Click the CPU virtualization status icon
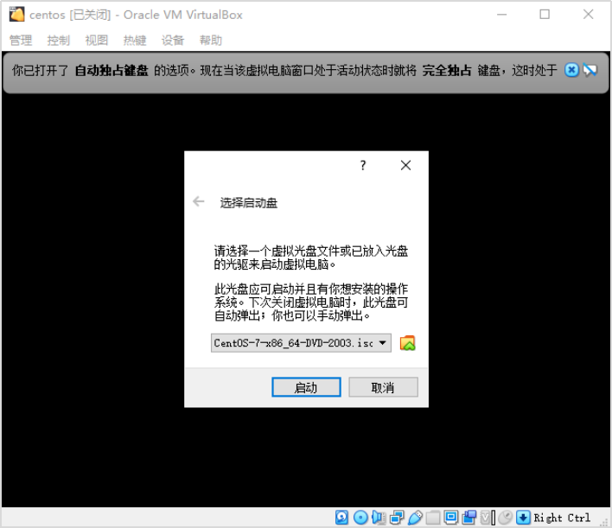The height and width of the screenshot is (528, 612). [x=488, y=518]
